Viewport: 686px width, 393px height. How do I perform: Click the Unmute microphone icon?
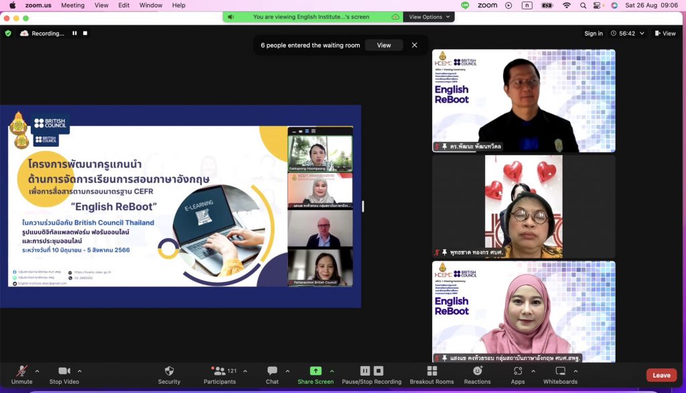(21, 371)
